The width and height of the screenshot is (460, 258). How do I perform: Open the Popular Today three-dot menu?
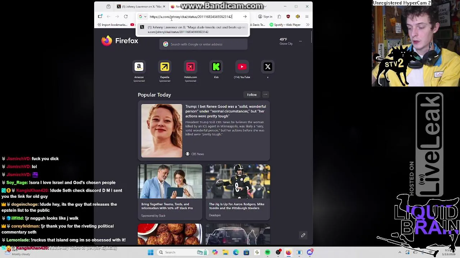click(265, 95)
